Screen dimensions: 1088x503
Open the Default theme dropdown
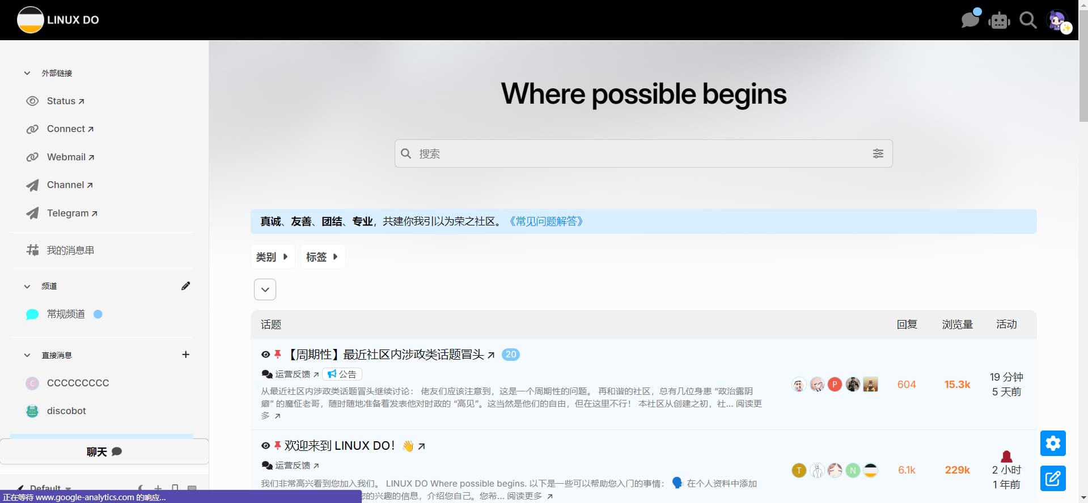point(45,488)
